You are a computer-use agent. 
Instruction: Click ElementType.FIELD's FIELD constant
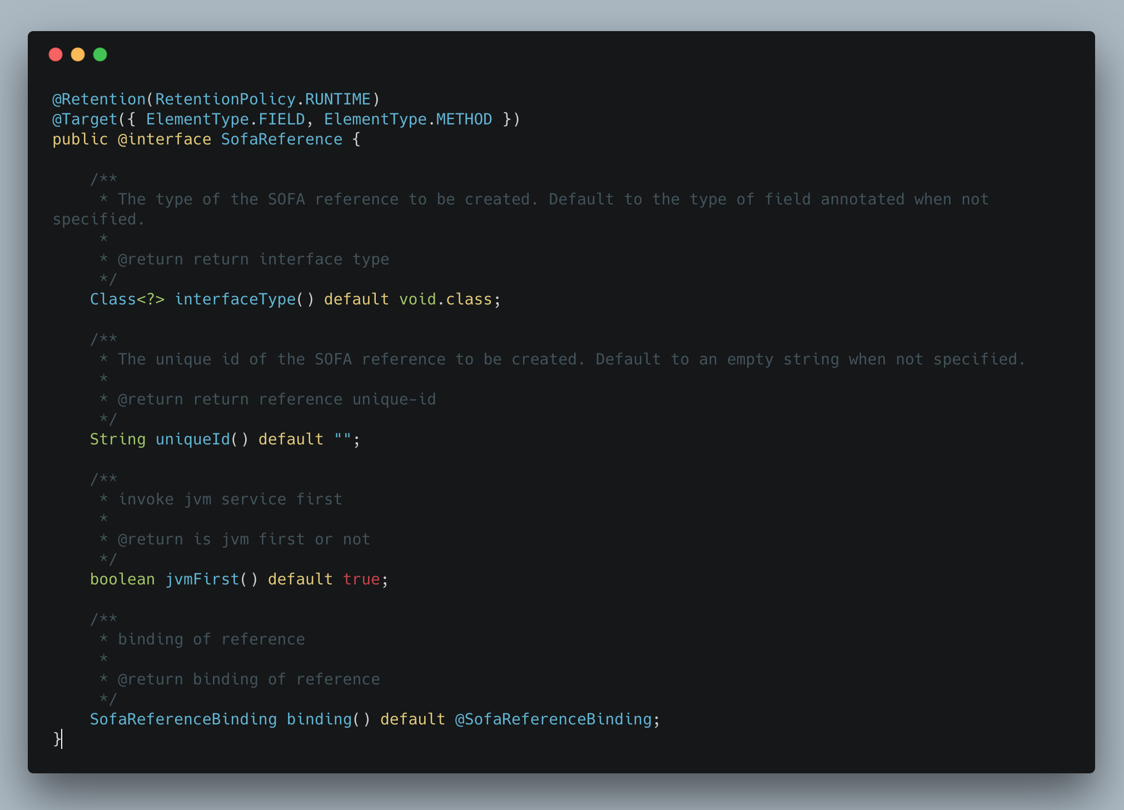click(282, 119)
